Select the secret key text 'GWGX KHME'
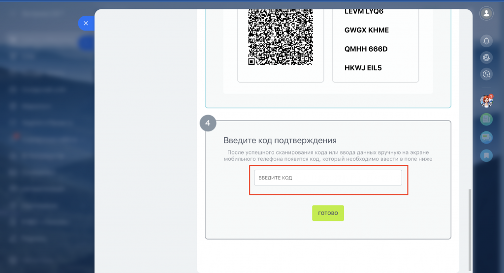 (x=366, y=30)
